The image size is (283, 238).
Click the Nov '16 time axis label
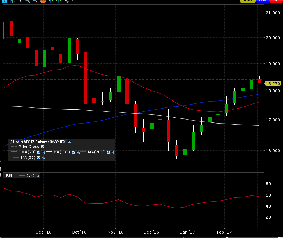[x=115, y=232]
